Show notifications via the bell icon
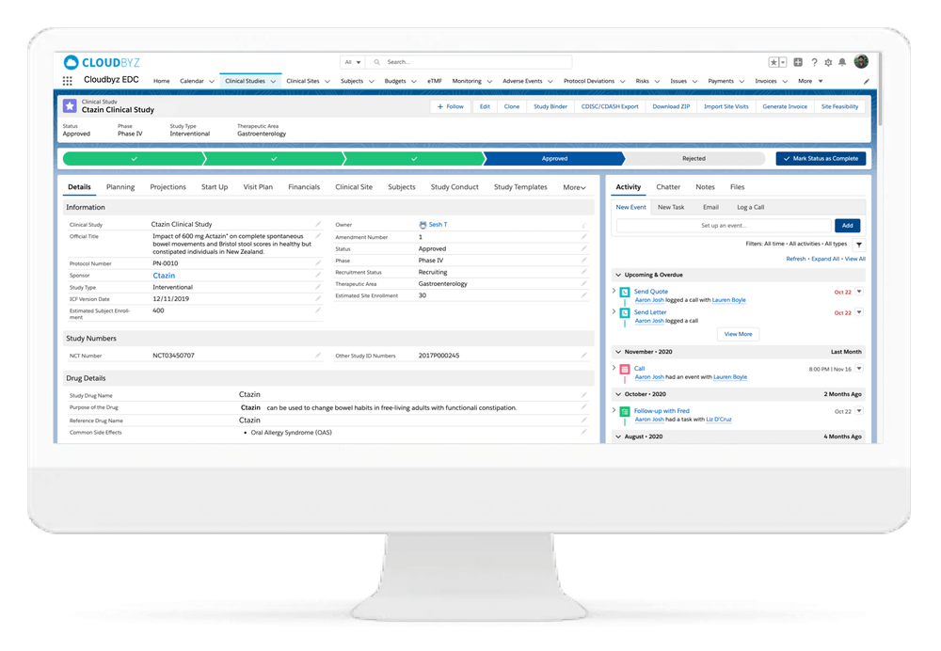Image resolution: width=941 pixels, height=651 pixels. [x=842, y=62]
